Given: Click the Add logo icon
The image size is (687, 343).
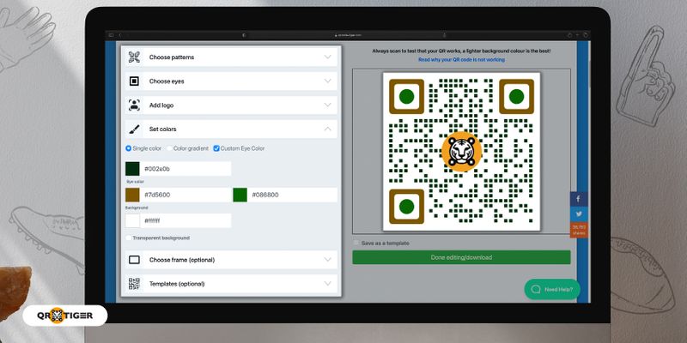Looking at the screenshot, I should [x=134, y=105].
